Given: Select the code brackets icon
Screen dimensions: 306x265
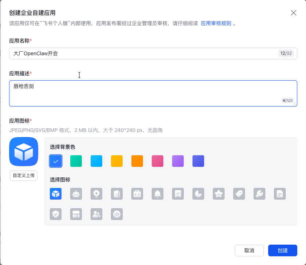Looking at the screenshot, I should point(117,214).
